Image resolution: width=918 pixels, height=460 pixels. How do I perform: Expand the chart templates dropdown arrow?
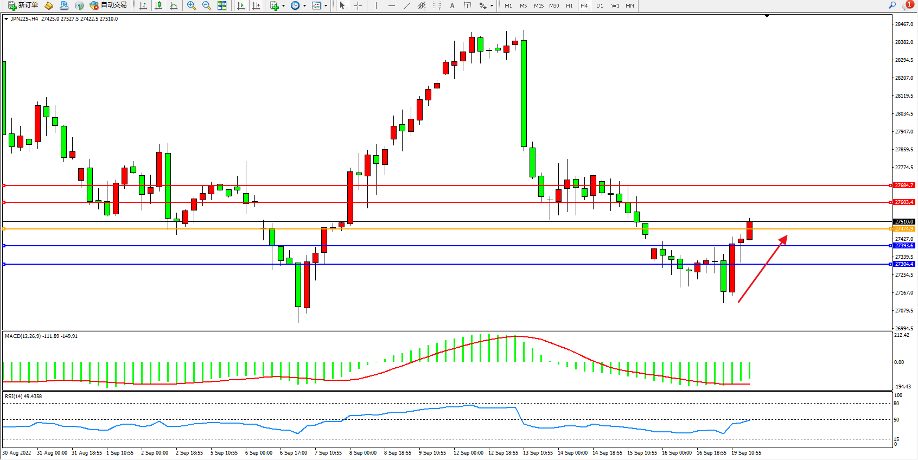[326, 6]
